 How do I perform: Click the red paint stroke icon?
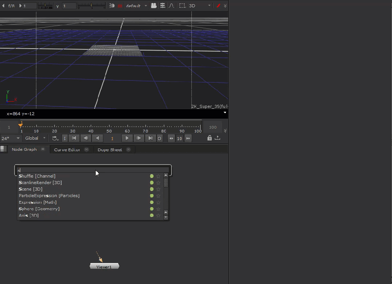[x=219, y=6]
